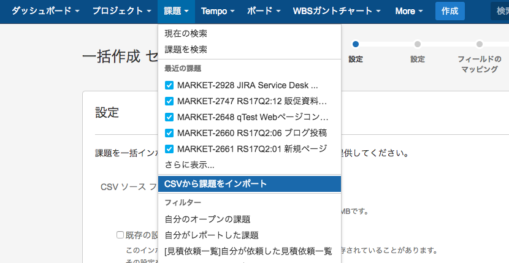This screenshot has height=263, width=509.
Task: Open issue MARKET-2660 RS17Q2:06 ブログ投稿
Action: 250,133
